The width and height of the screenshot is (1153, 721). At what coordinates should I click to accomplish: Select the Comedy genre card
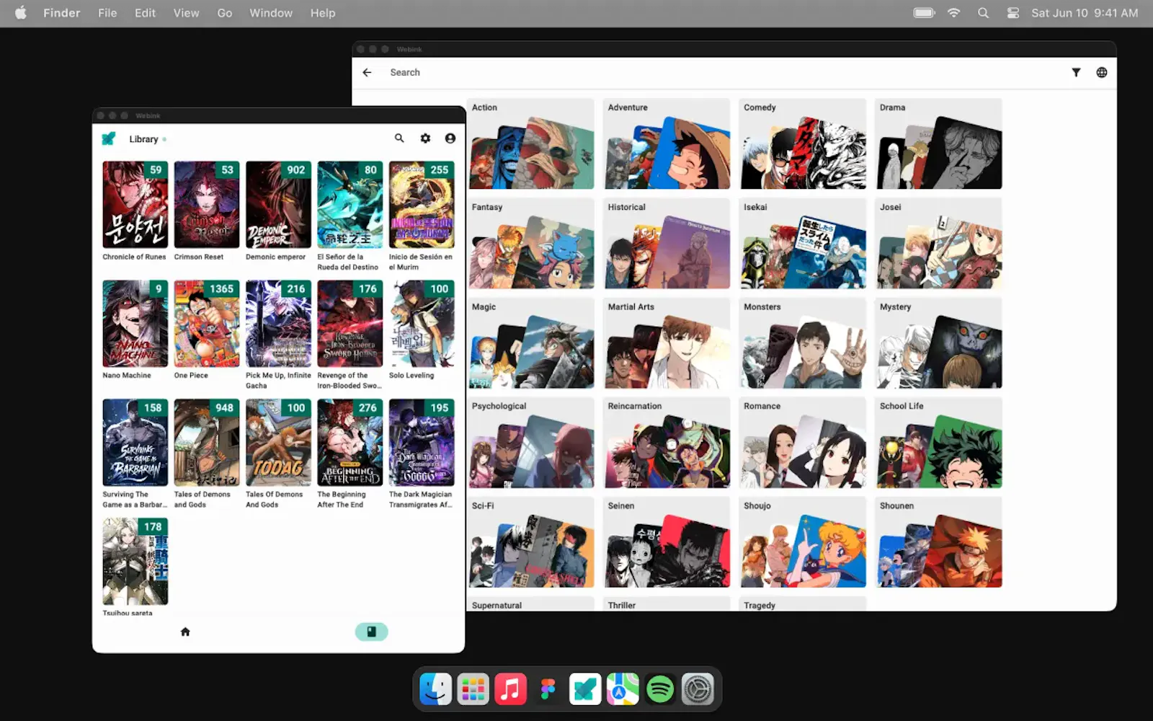[x=803, y=143]
